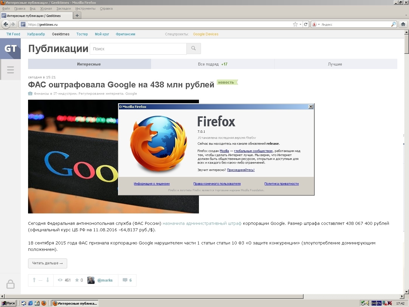Open the Yandex search engine dropdown
This screenshot has width=409, height=307.
(x=318, y=25)
